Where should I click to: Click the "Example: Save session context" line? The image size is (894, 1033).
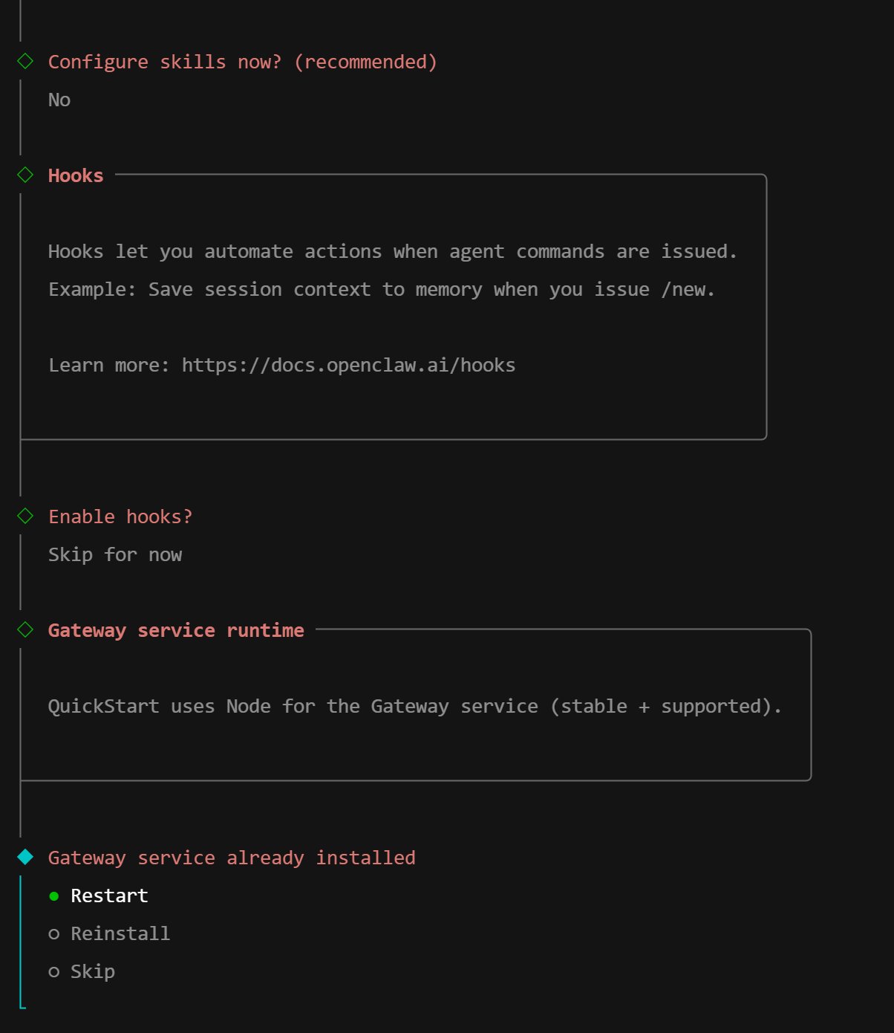pos(382,290)
